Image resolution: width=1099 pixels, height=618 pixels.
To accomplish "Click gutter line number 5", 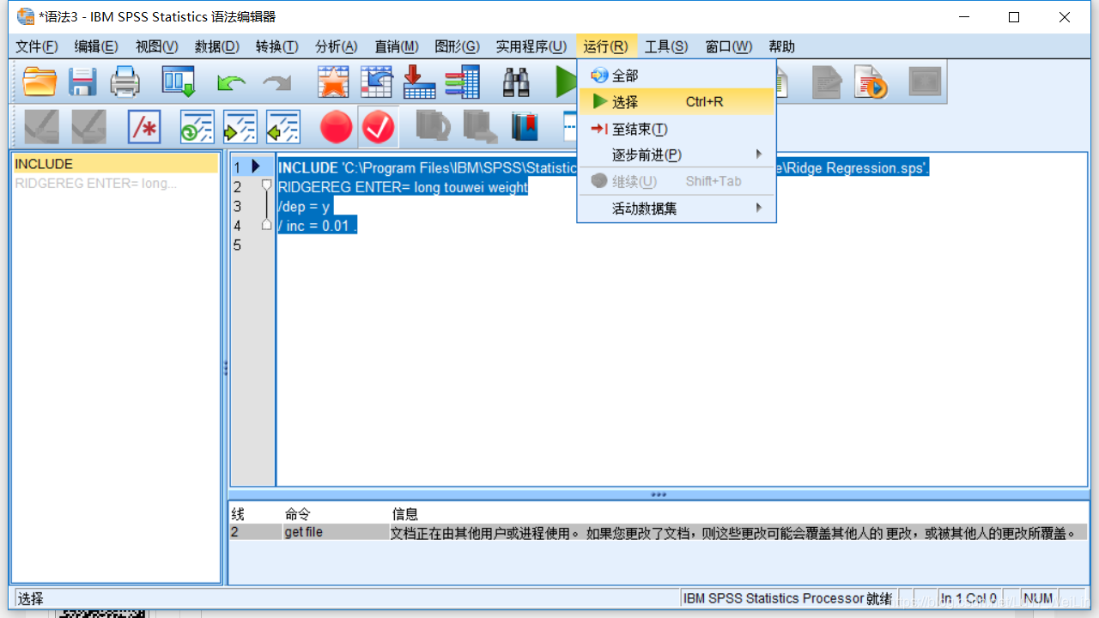I will tap(238, 245).
